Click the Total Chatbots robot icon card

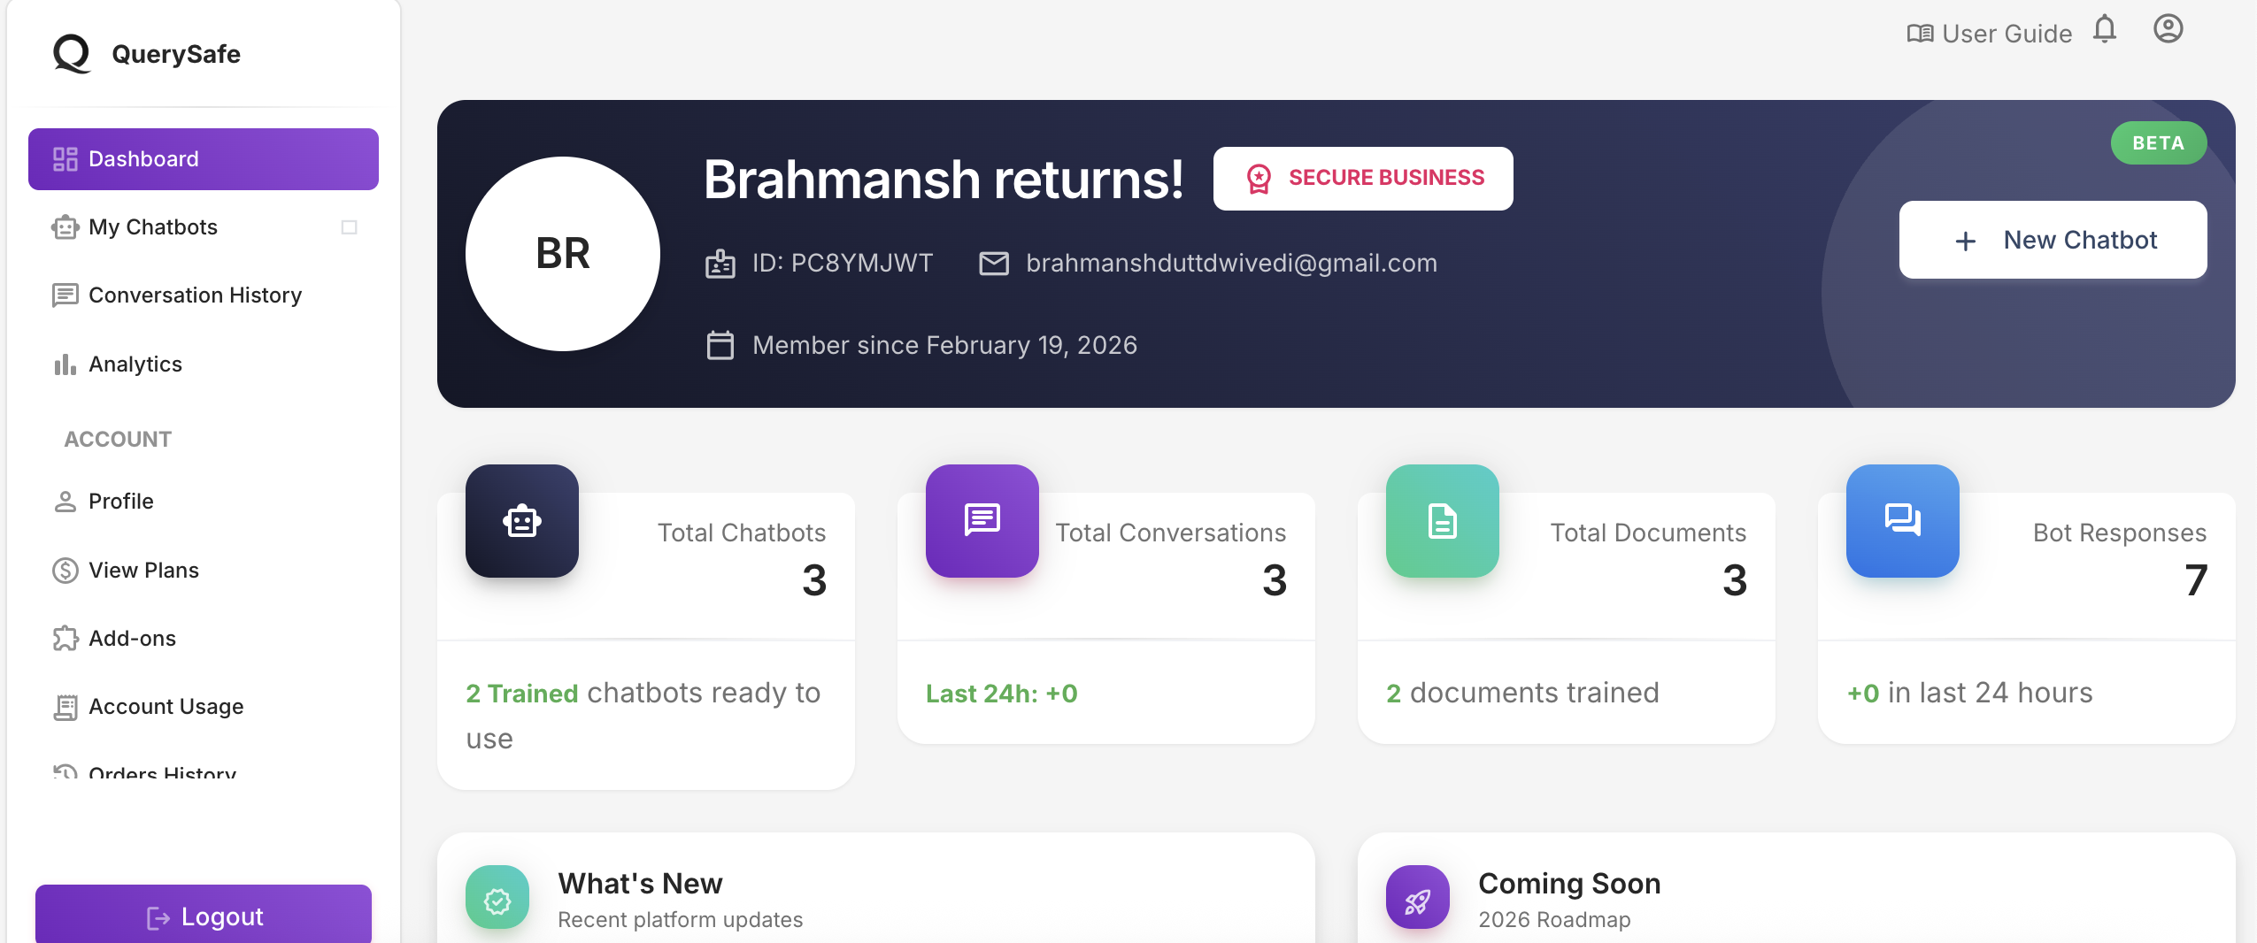pyautogui.click(x=521, y=521)
